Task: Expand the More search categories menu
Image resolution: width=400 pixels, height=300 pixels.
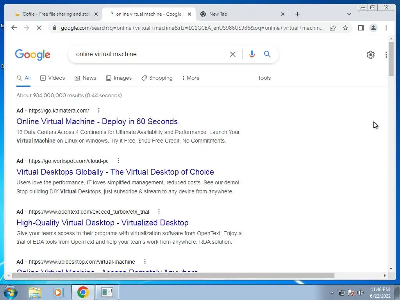Action: click(x=191, y=78)
